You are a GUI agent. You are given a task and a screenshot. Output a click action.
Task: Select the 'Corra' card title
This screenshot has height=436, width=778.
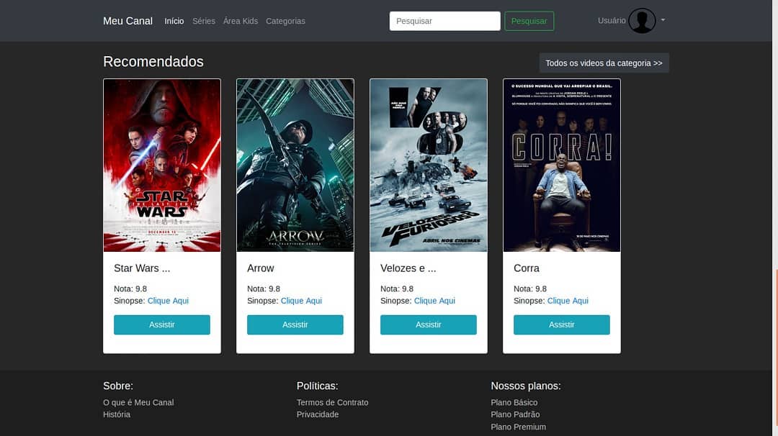tap(527, 268)
